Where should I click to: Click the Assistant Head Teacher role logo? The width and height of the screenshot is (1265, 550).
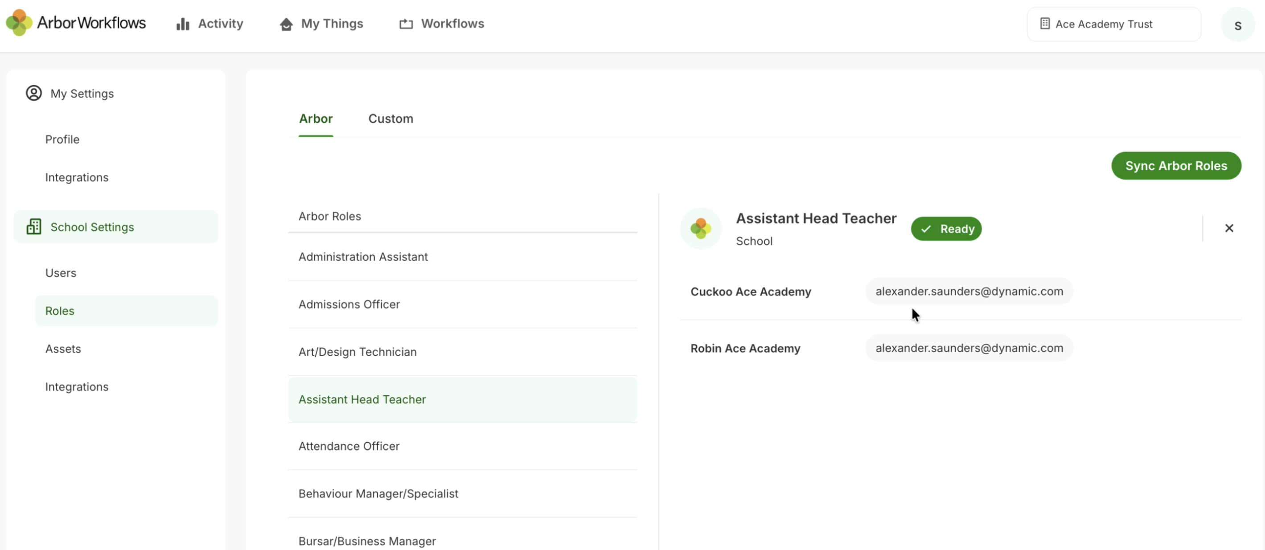coord(701,228)
